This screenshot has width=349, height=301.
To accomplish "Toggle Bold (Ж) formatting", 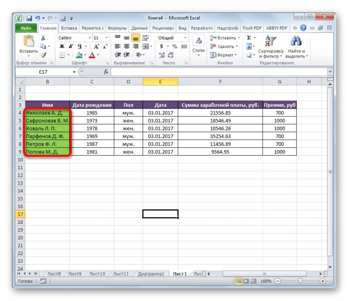I will tap(62, 47).
